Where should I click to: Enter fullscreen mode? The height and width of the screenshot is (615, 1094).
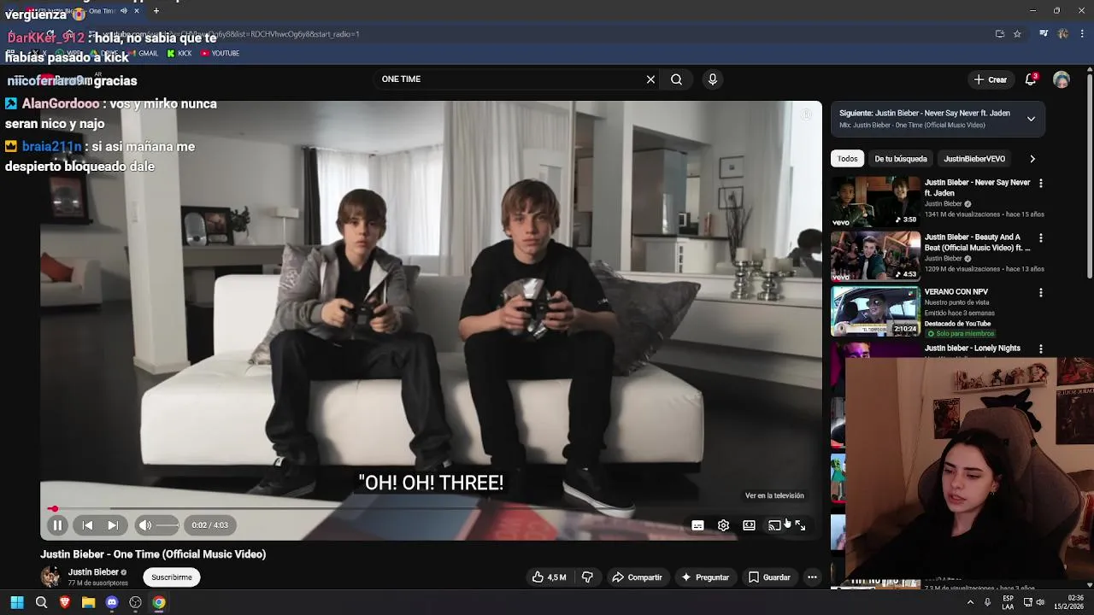[800, 525]
